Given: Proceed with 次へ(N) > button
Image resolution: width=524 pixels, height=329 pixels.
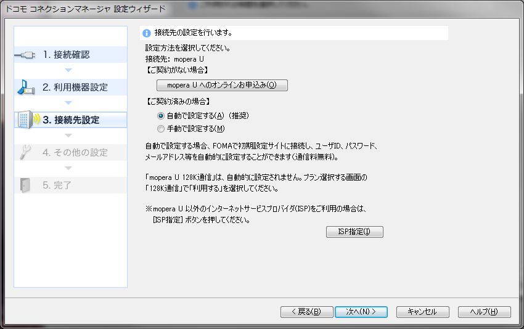Looking at the screenshot, I should click(x=361, y=312).
